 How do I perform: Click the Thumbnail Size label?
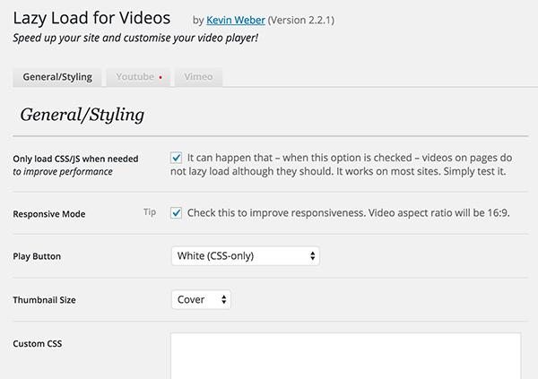point(44,300)
